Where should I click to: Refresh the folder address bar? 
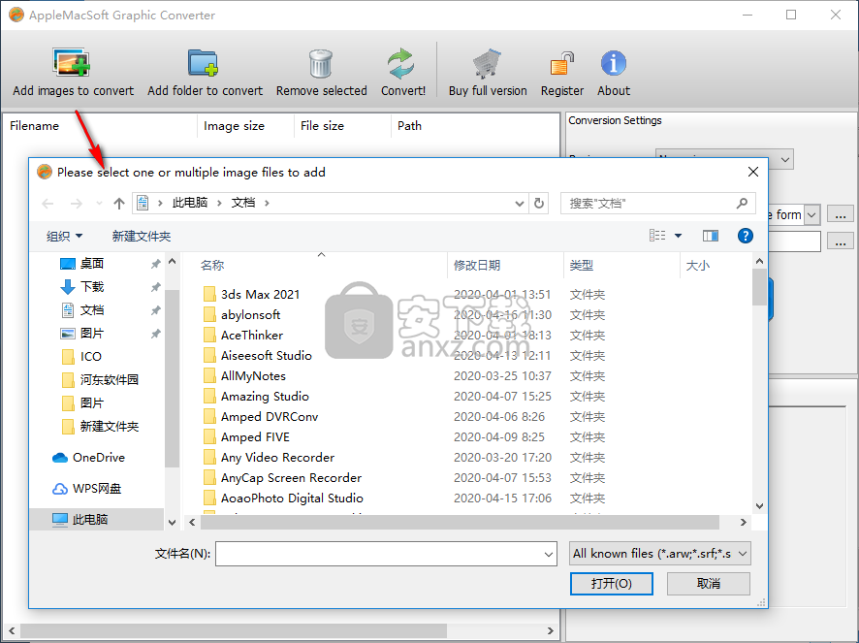[x=539, y=204]
